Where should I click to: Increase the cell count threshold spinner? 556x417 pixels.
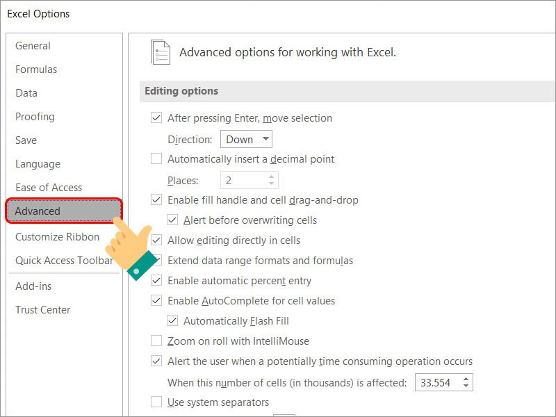click(466, 378)
